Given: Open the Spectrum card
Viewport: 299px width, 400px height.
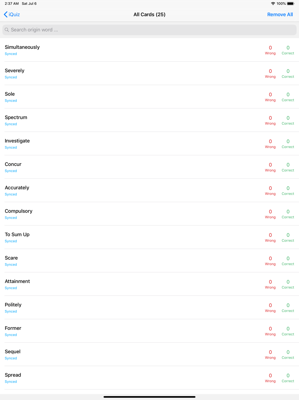Looking at the screenshot, I should [149, 120].
